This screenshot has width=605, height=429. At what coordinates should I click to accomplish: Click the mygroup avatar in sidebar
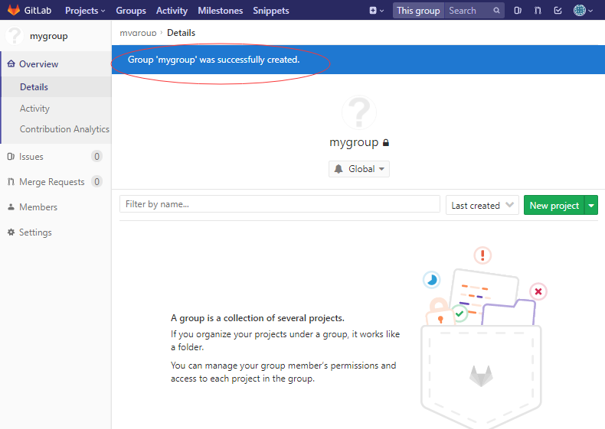click(15, 35)
